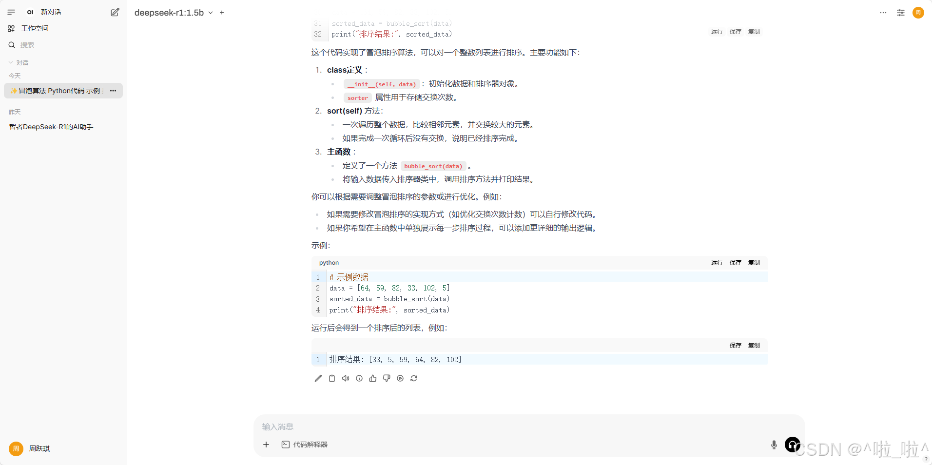Collapse the 对话 section in the sidebar
The width and height of the screenshot is (932, 465).
(x=10, y=62)
